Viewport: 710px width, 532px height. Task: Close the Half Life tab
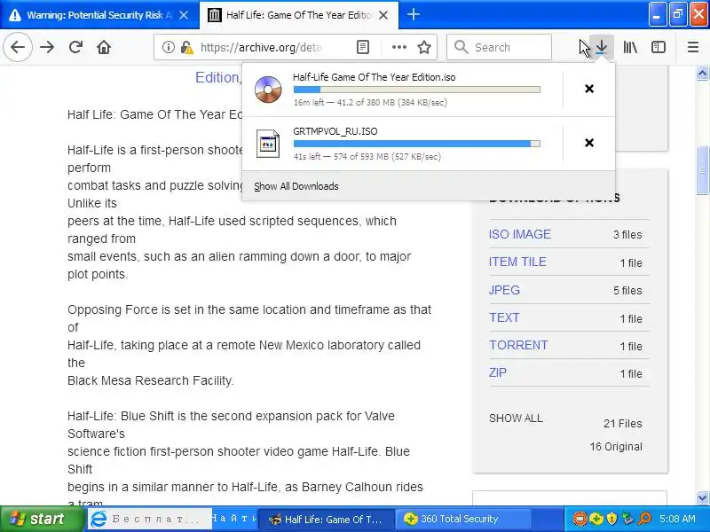click(x=383, y=15)
